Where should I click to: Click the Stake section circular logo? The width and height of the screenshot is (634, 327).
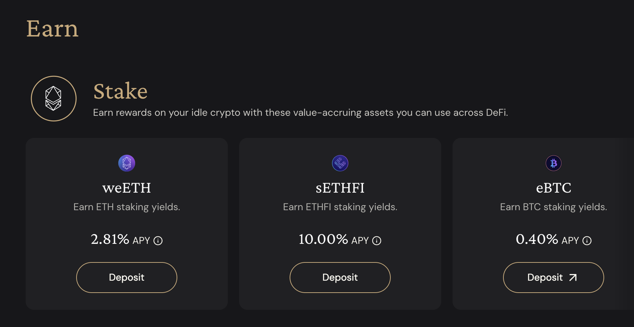pos(54,99)
